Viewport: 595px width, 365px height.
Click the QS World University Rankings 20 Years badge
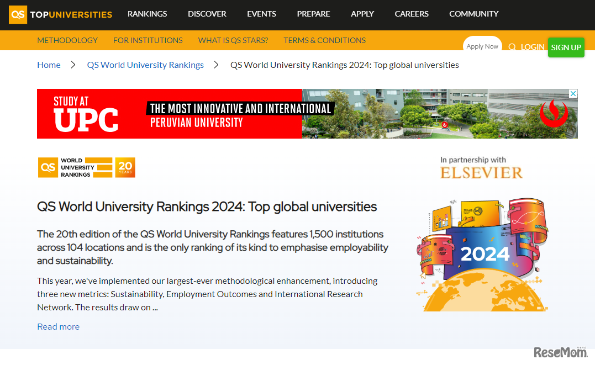click(86, 167)
